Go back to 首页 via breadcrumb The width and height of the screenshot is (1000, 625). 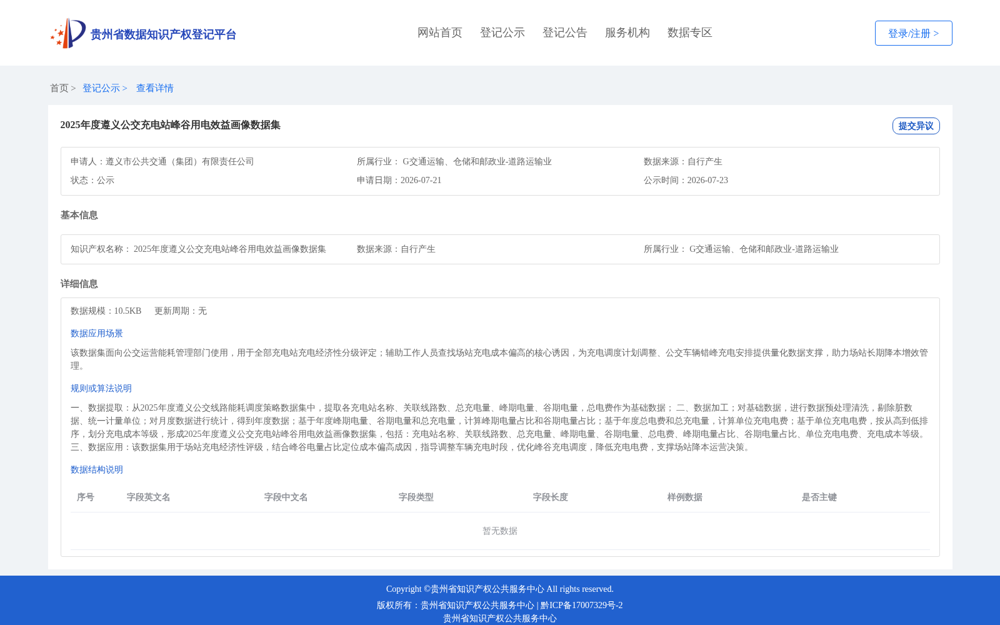point(59,88)
